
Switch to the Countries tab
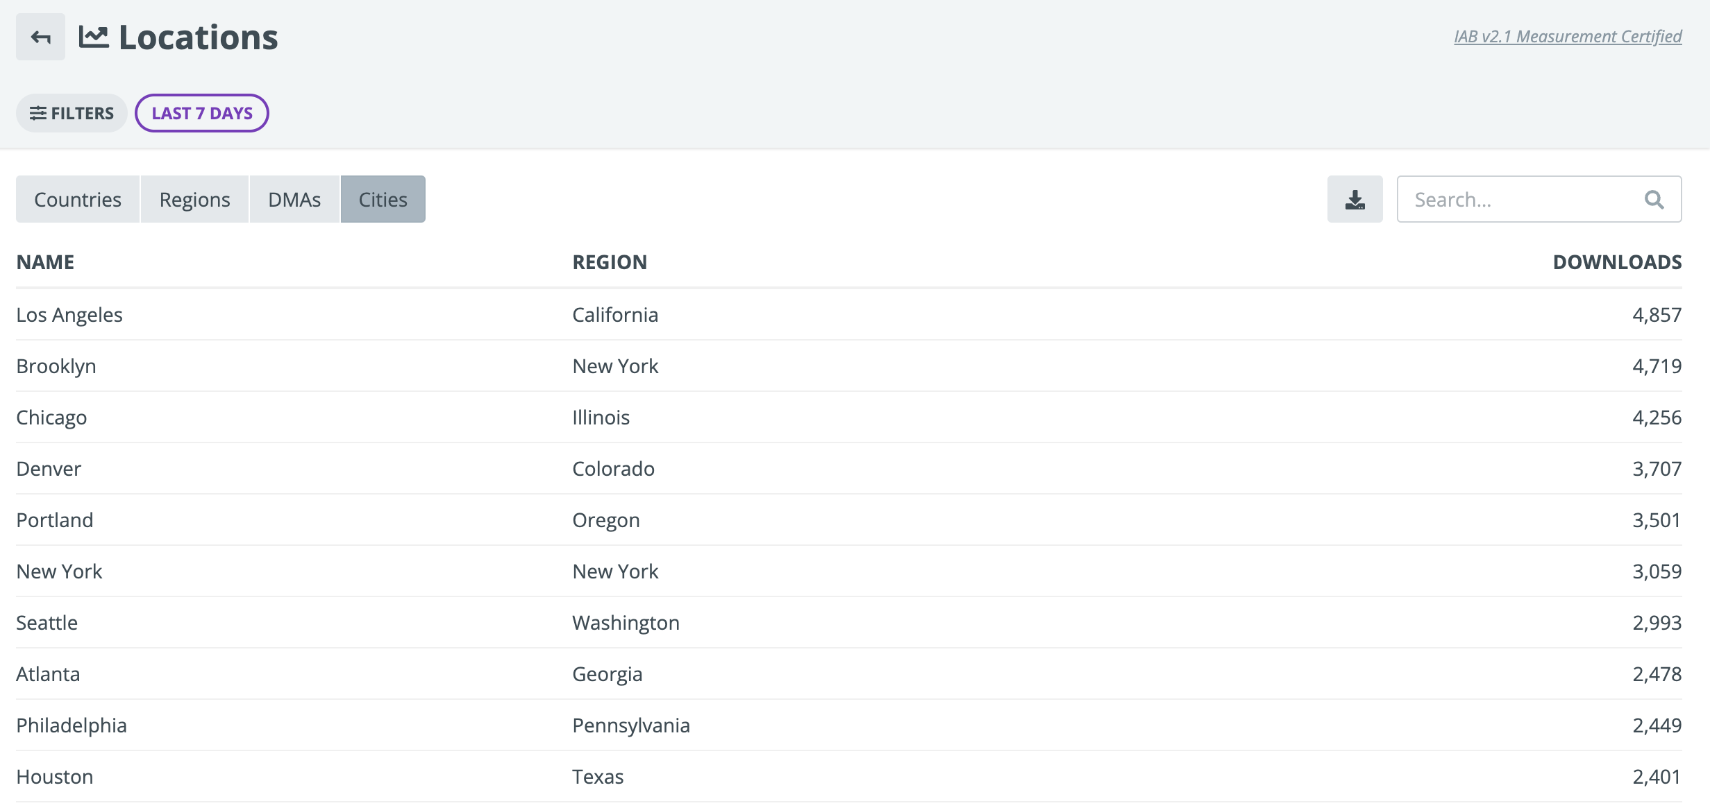coord(78,199)
